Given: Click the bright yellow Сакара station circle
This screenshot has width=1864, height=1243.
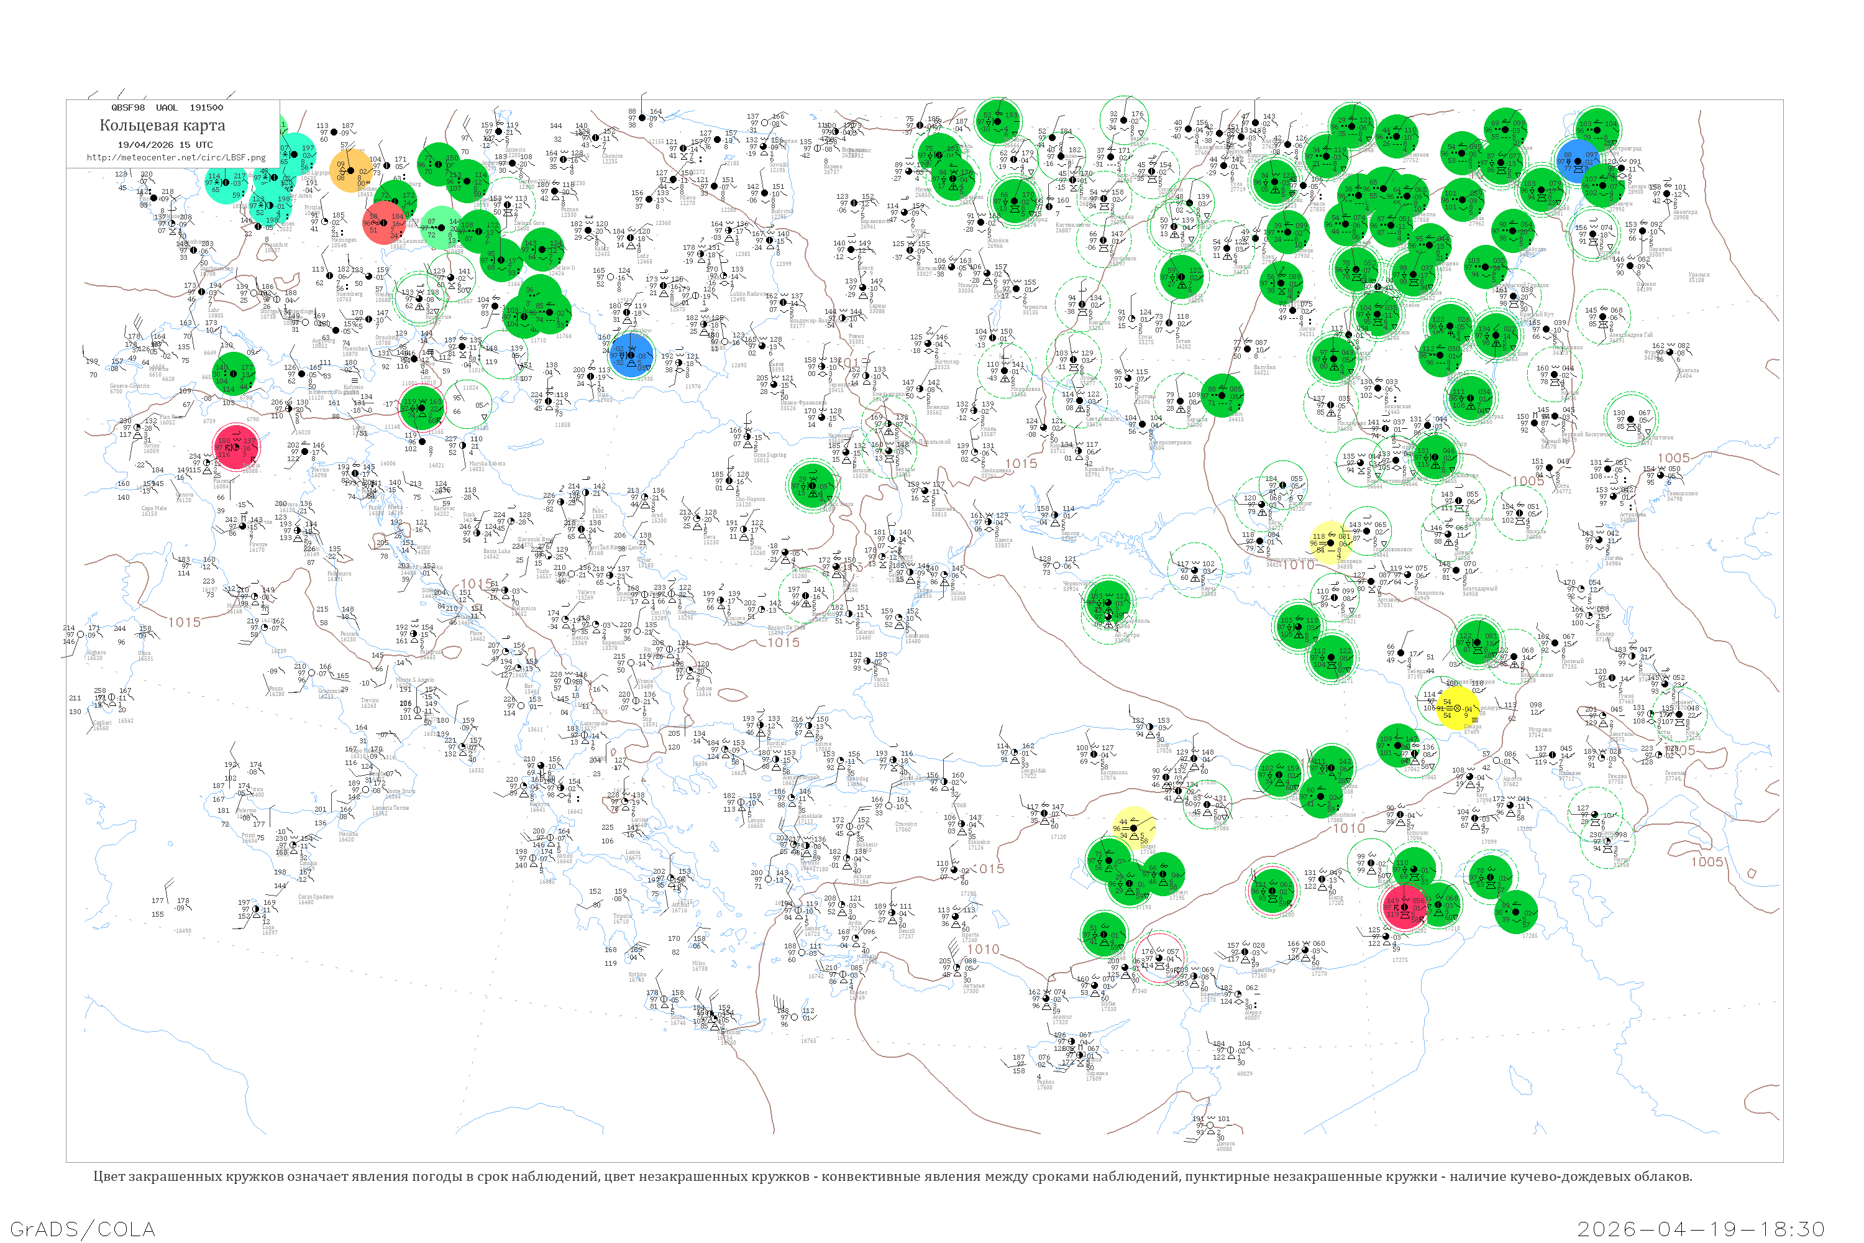Looking at the screenshot, I should click(1458, 708).
